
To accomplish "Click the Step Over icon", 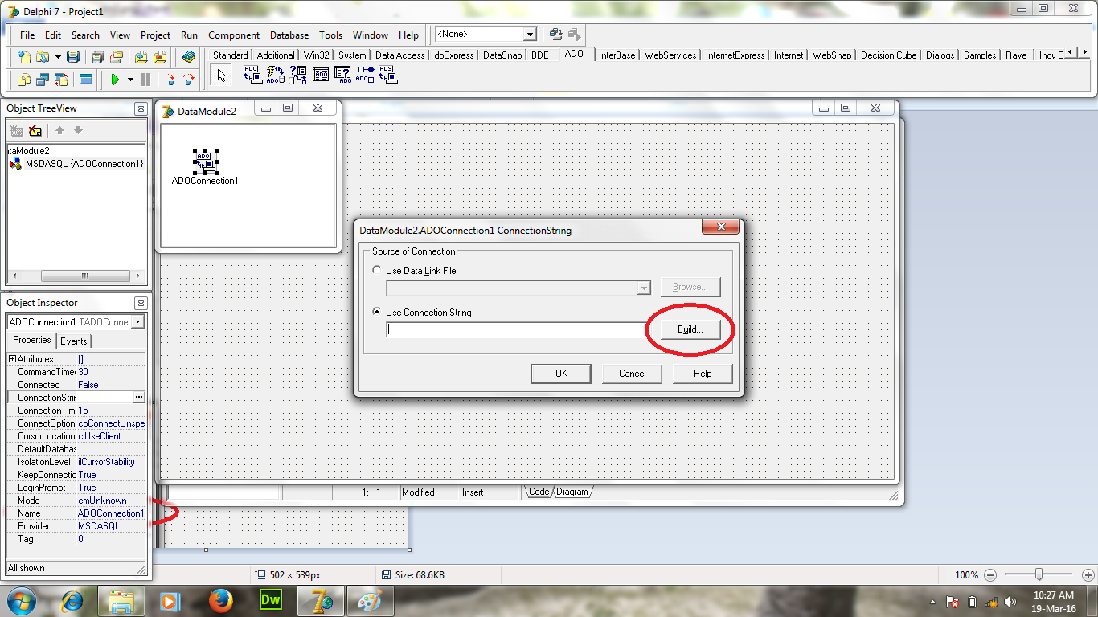I will (x=189, y=80).
